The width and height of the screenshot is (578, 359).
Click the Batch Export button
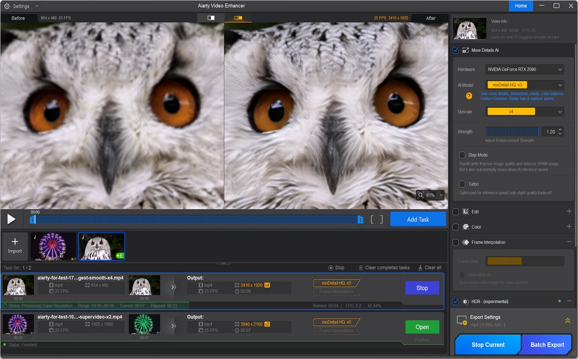coord(547,345)
